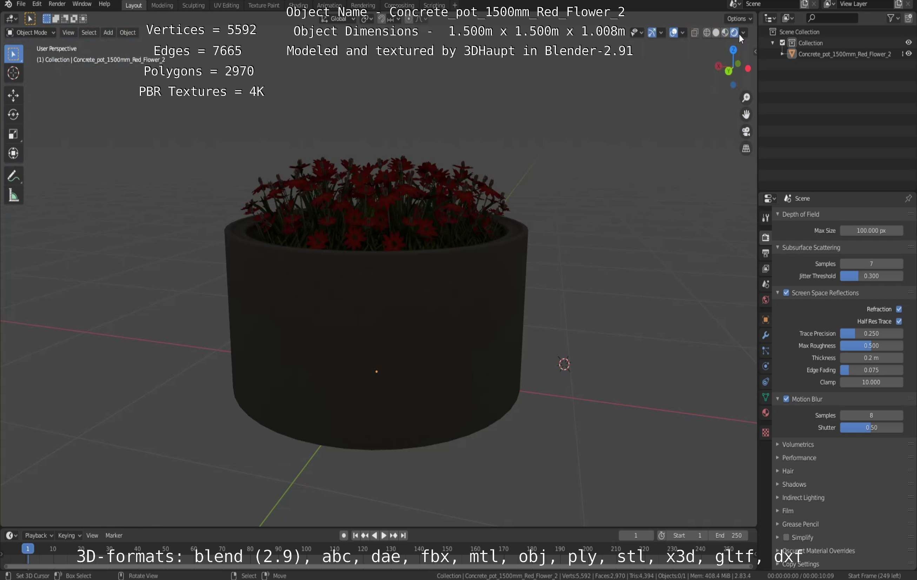Select the Transform tool
This screenshot has width=917, height=580.
click(x=13, y=153)
